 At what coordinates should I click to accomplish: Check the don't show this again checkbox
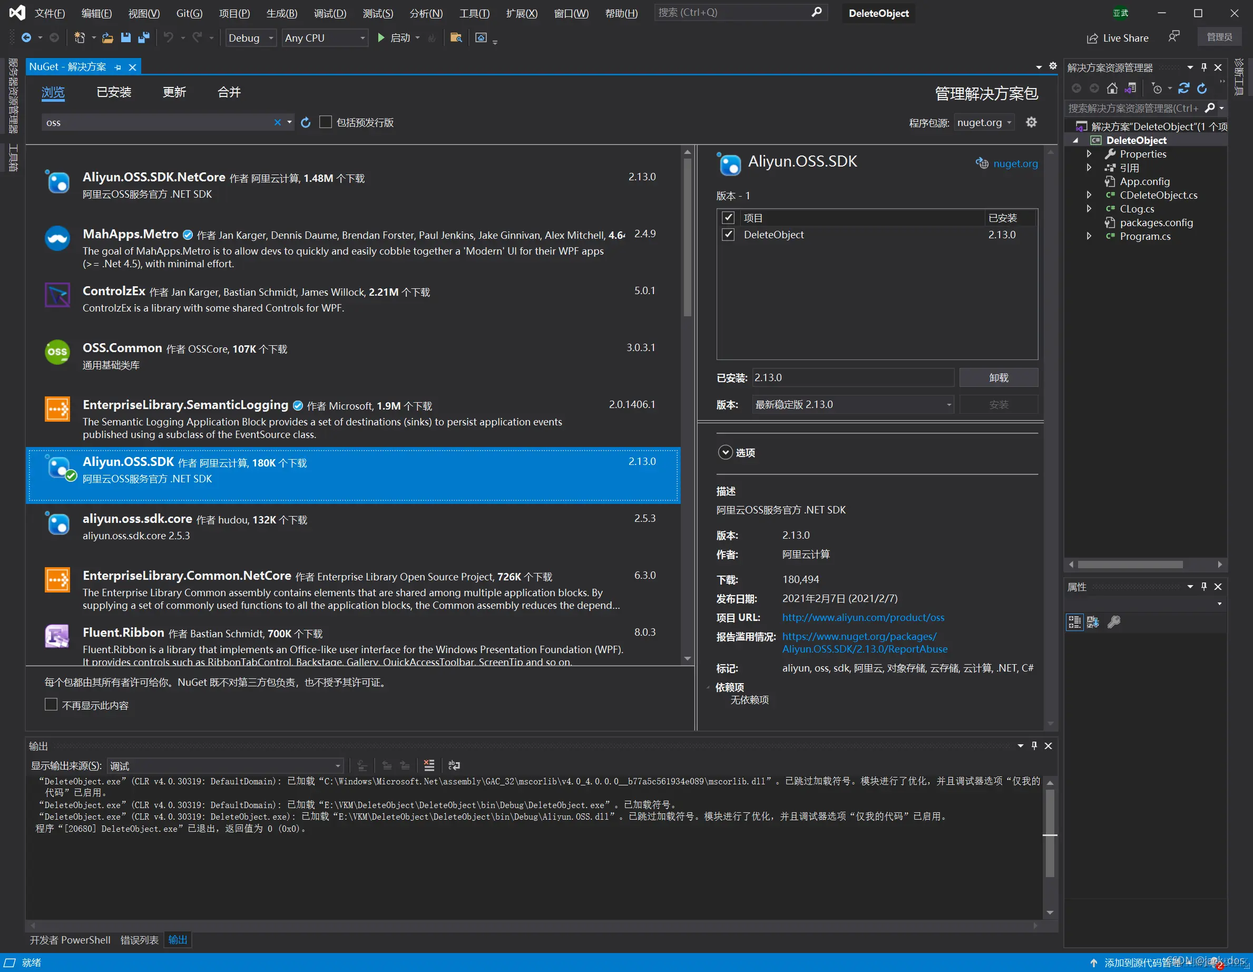coord(51,705)
